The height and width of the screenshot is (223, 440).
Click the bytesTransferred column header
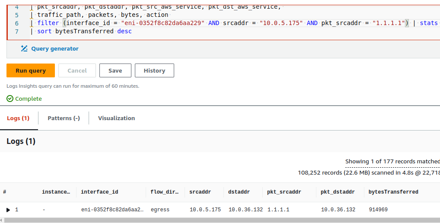pos(393,192)
